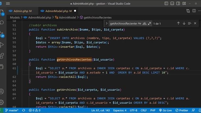Close the find widget
Image resolution: width=201 pixels, height=113 pixels.
point(195,23)
